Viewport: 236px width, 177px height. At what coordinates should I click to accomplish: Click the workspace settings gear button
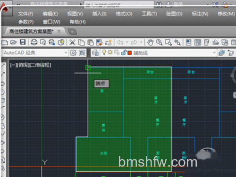point(73,53)
